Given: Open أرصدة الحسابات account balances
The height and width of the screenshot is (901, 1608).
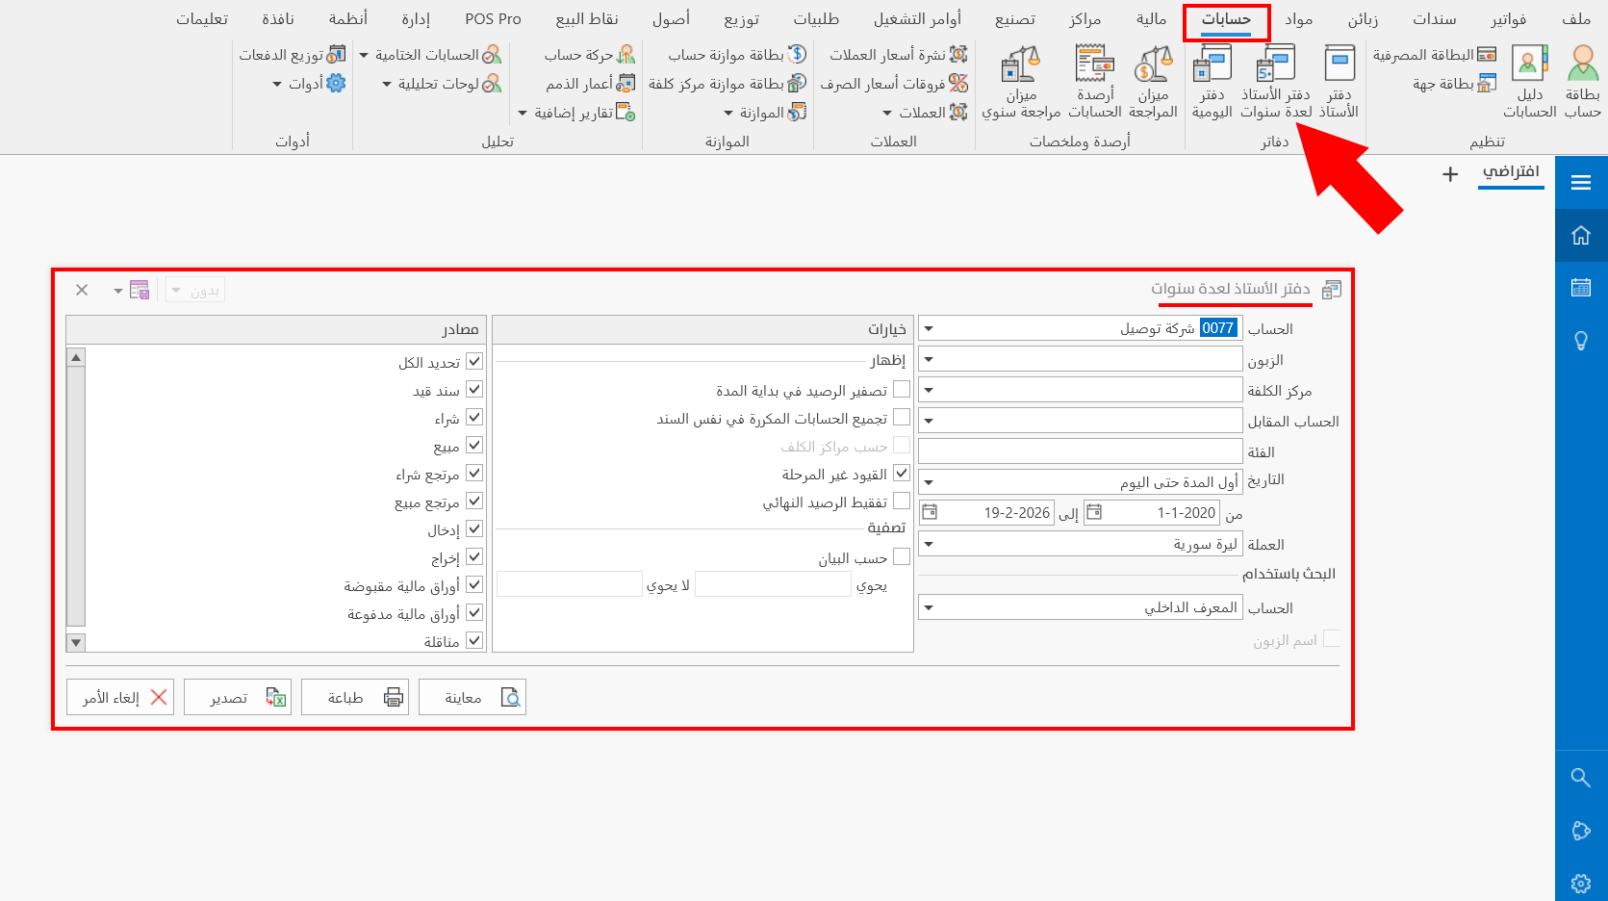Looking at the screenshot, I should (1095, 83).
